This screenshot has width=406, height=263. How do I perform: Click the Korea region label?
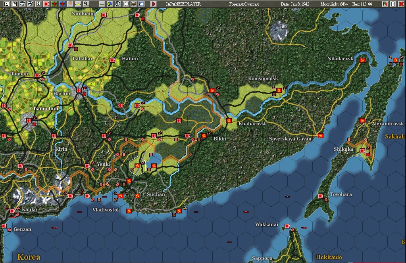(x=29, y=257)
